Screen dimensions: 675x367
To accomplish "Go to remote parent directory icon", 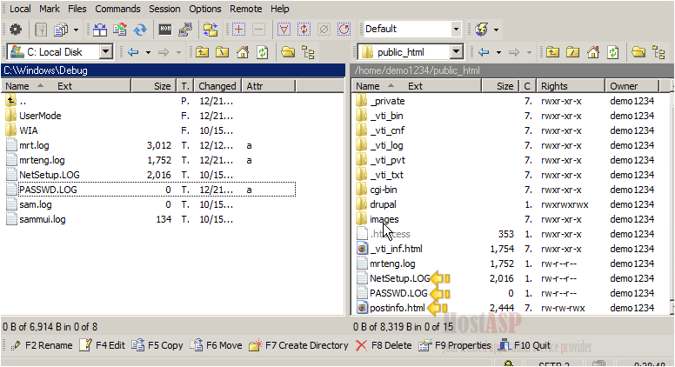I will coord(552,52).
